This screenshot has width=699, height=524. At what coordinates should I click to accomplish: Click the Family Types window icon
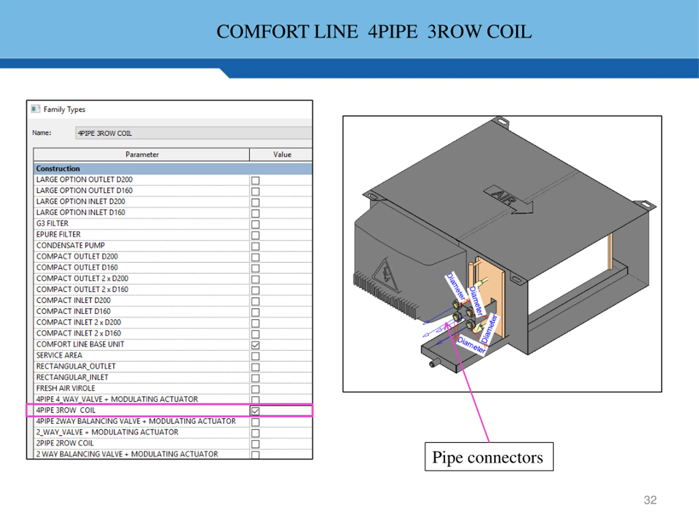pos(35,109)
